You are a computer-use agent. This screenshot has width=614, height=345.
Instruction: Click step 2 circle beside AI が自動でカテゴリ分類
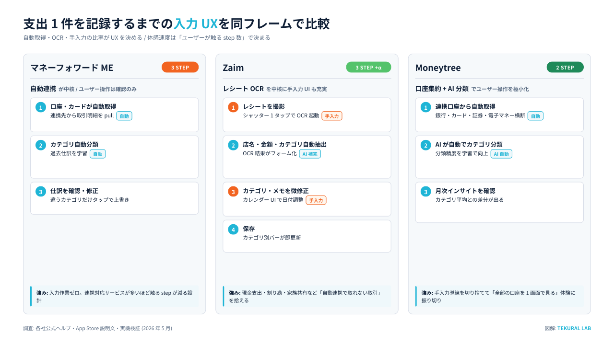pos(425,145)
